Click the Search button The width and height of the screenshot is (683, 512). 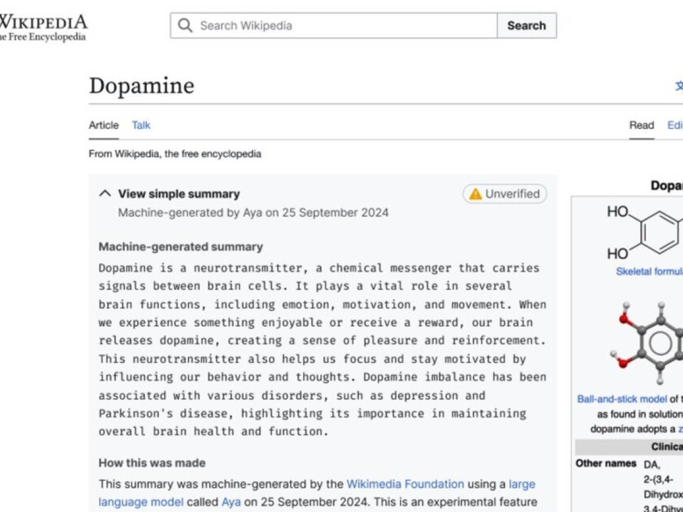click(x=526, y=26)
